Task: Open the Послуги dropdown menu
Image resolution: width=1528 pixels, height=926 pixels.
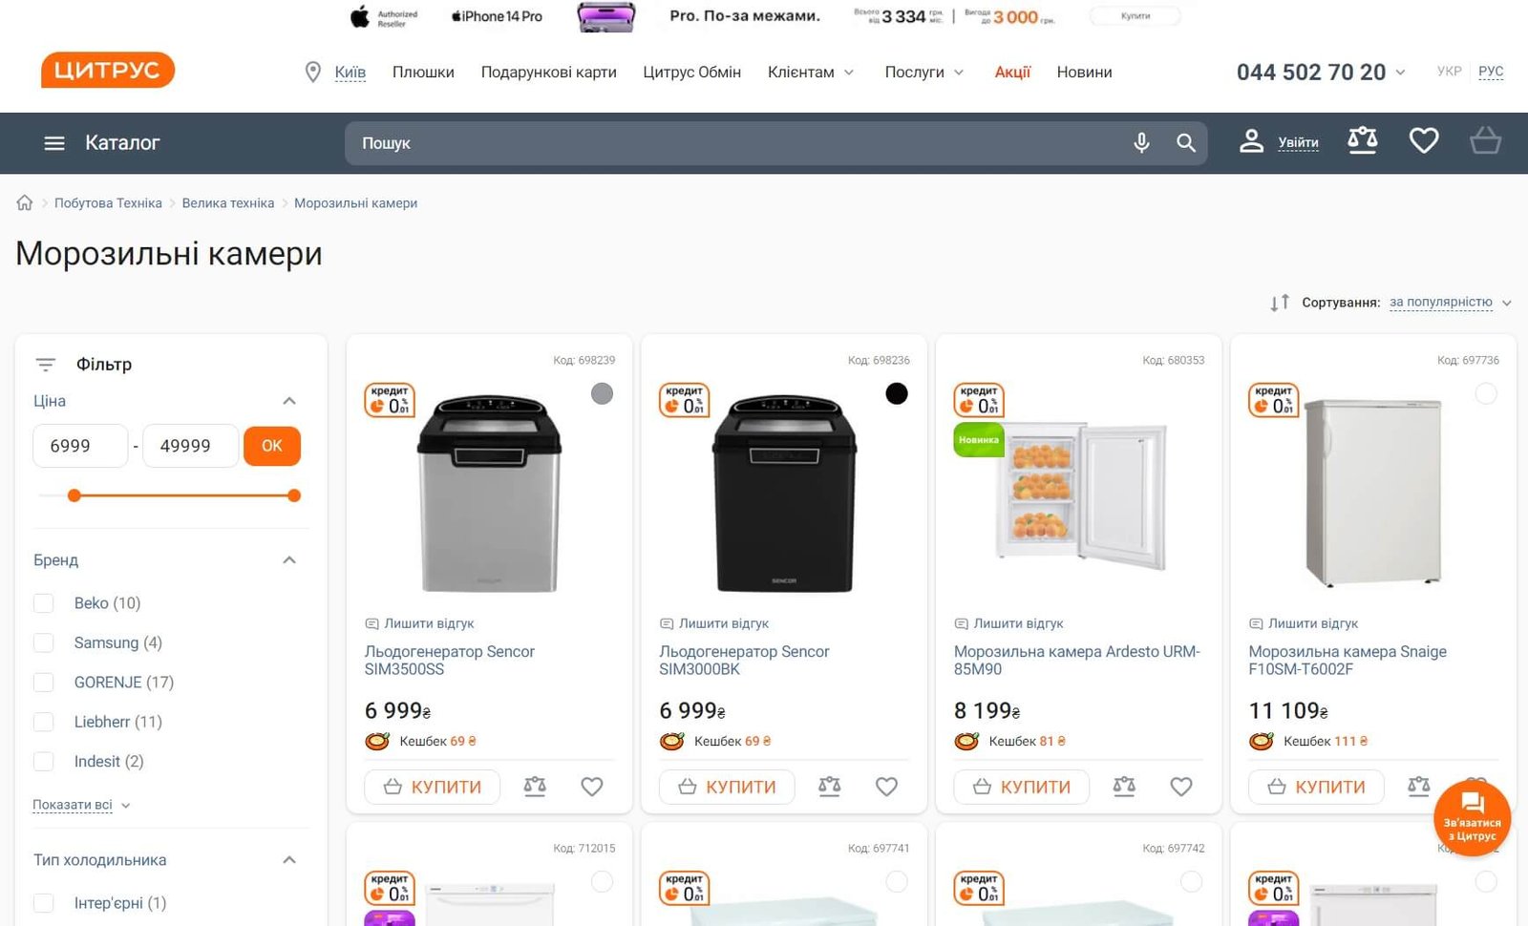Action: point(923,73)
